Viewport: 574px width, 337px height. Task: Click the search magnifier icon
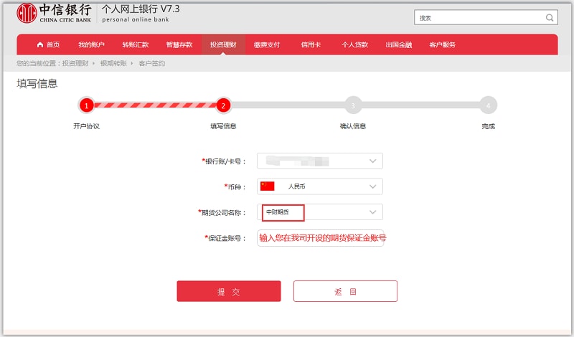pyautogui.click(x=550, y=18)
